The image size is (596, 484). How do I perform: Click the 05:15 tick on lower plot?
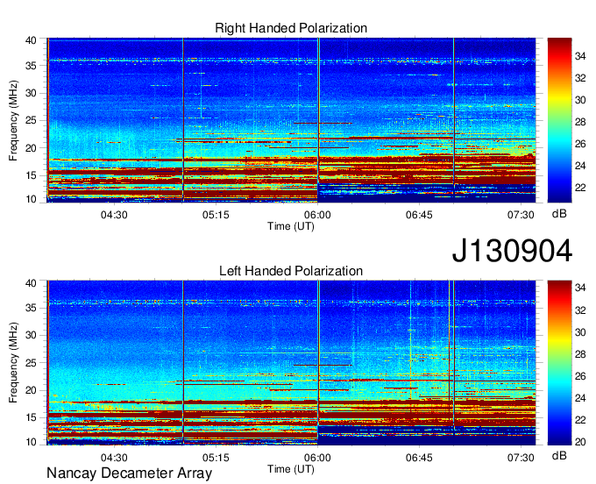[216, 458]
